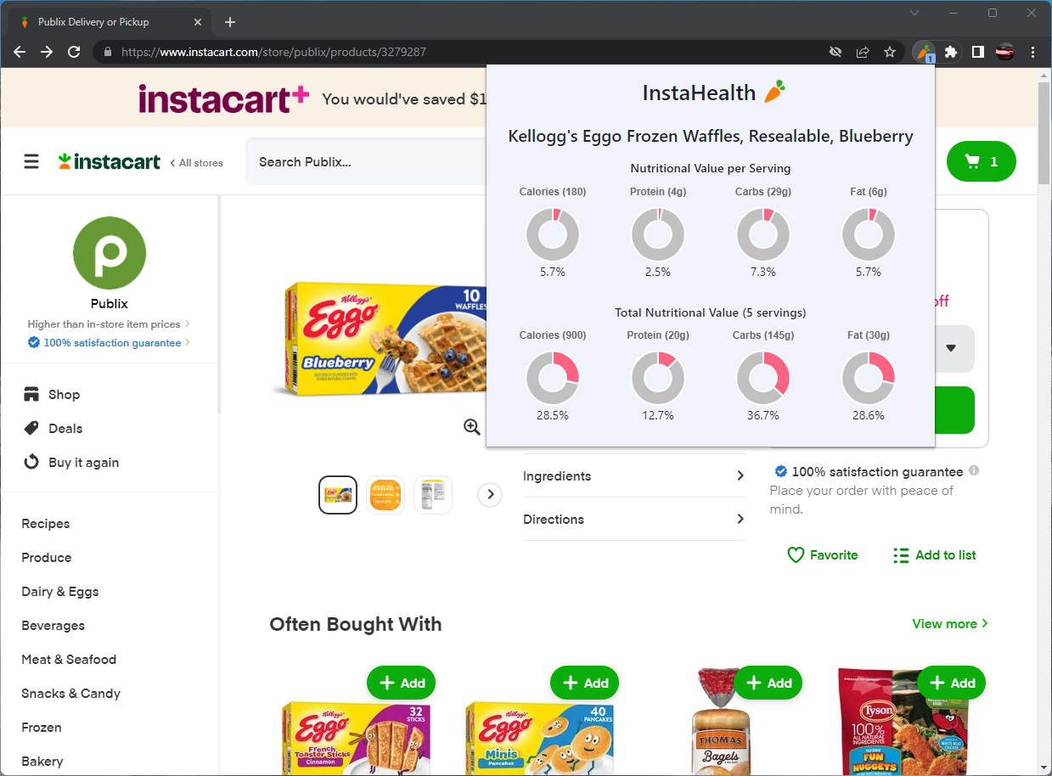Select the orange second product thumbnail

[x=385, y=495]
